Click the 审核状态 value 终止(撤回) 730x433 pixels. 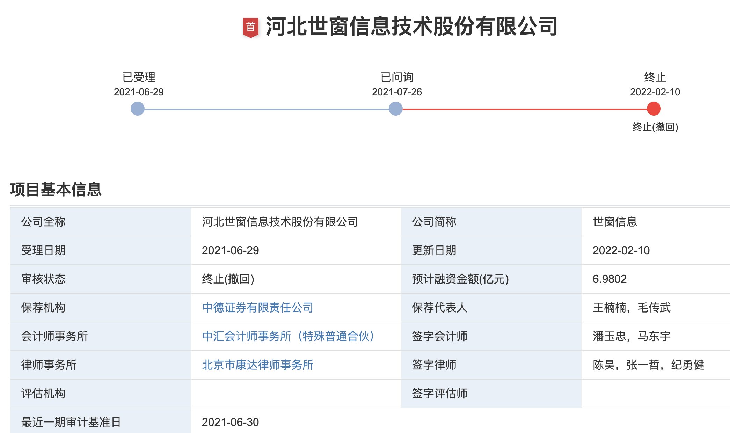(x=228, y=279)
